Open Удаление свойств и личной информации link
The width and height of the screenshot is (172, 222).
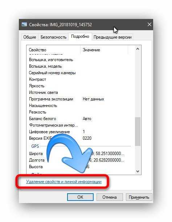64,182
